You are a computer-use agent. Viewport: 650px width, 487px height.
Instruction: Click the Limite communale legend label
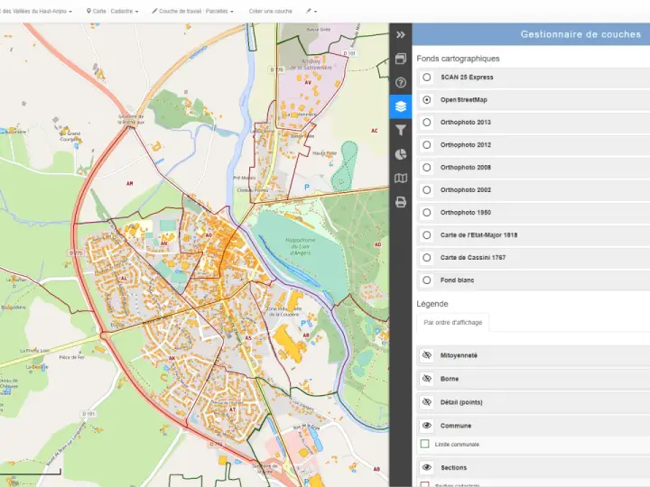(x=457, y=445)
